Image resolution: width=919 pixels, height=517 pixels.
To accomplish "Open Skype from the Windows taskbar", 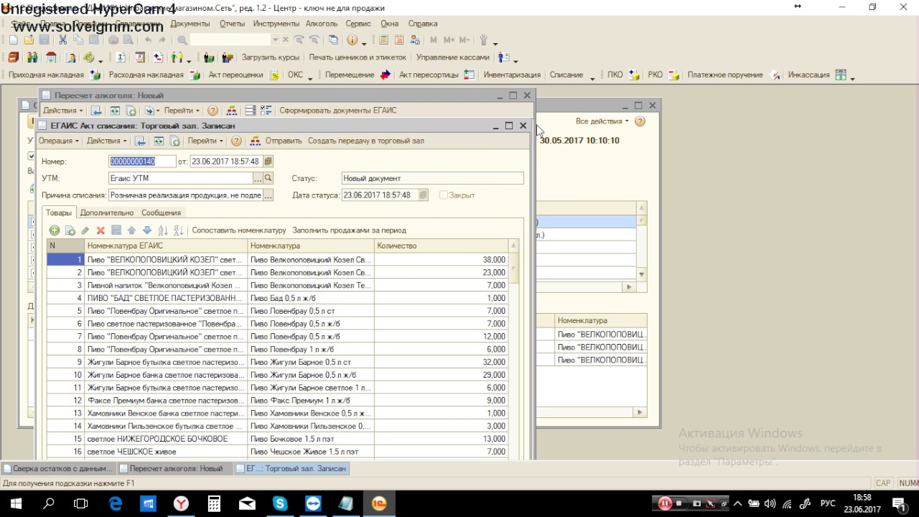I will pyautogui.click(x=280, y=504).
